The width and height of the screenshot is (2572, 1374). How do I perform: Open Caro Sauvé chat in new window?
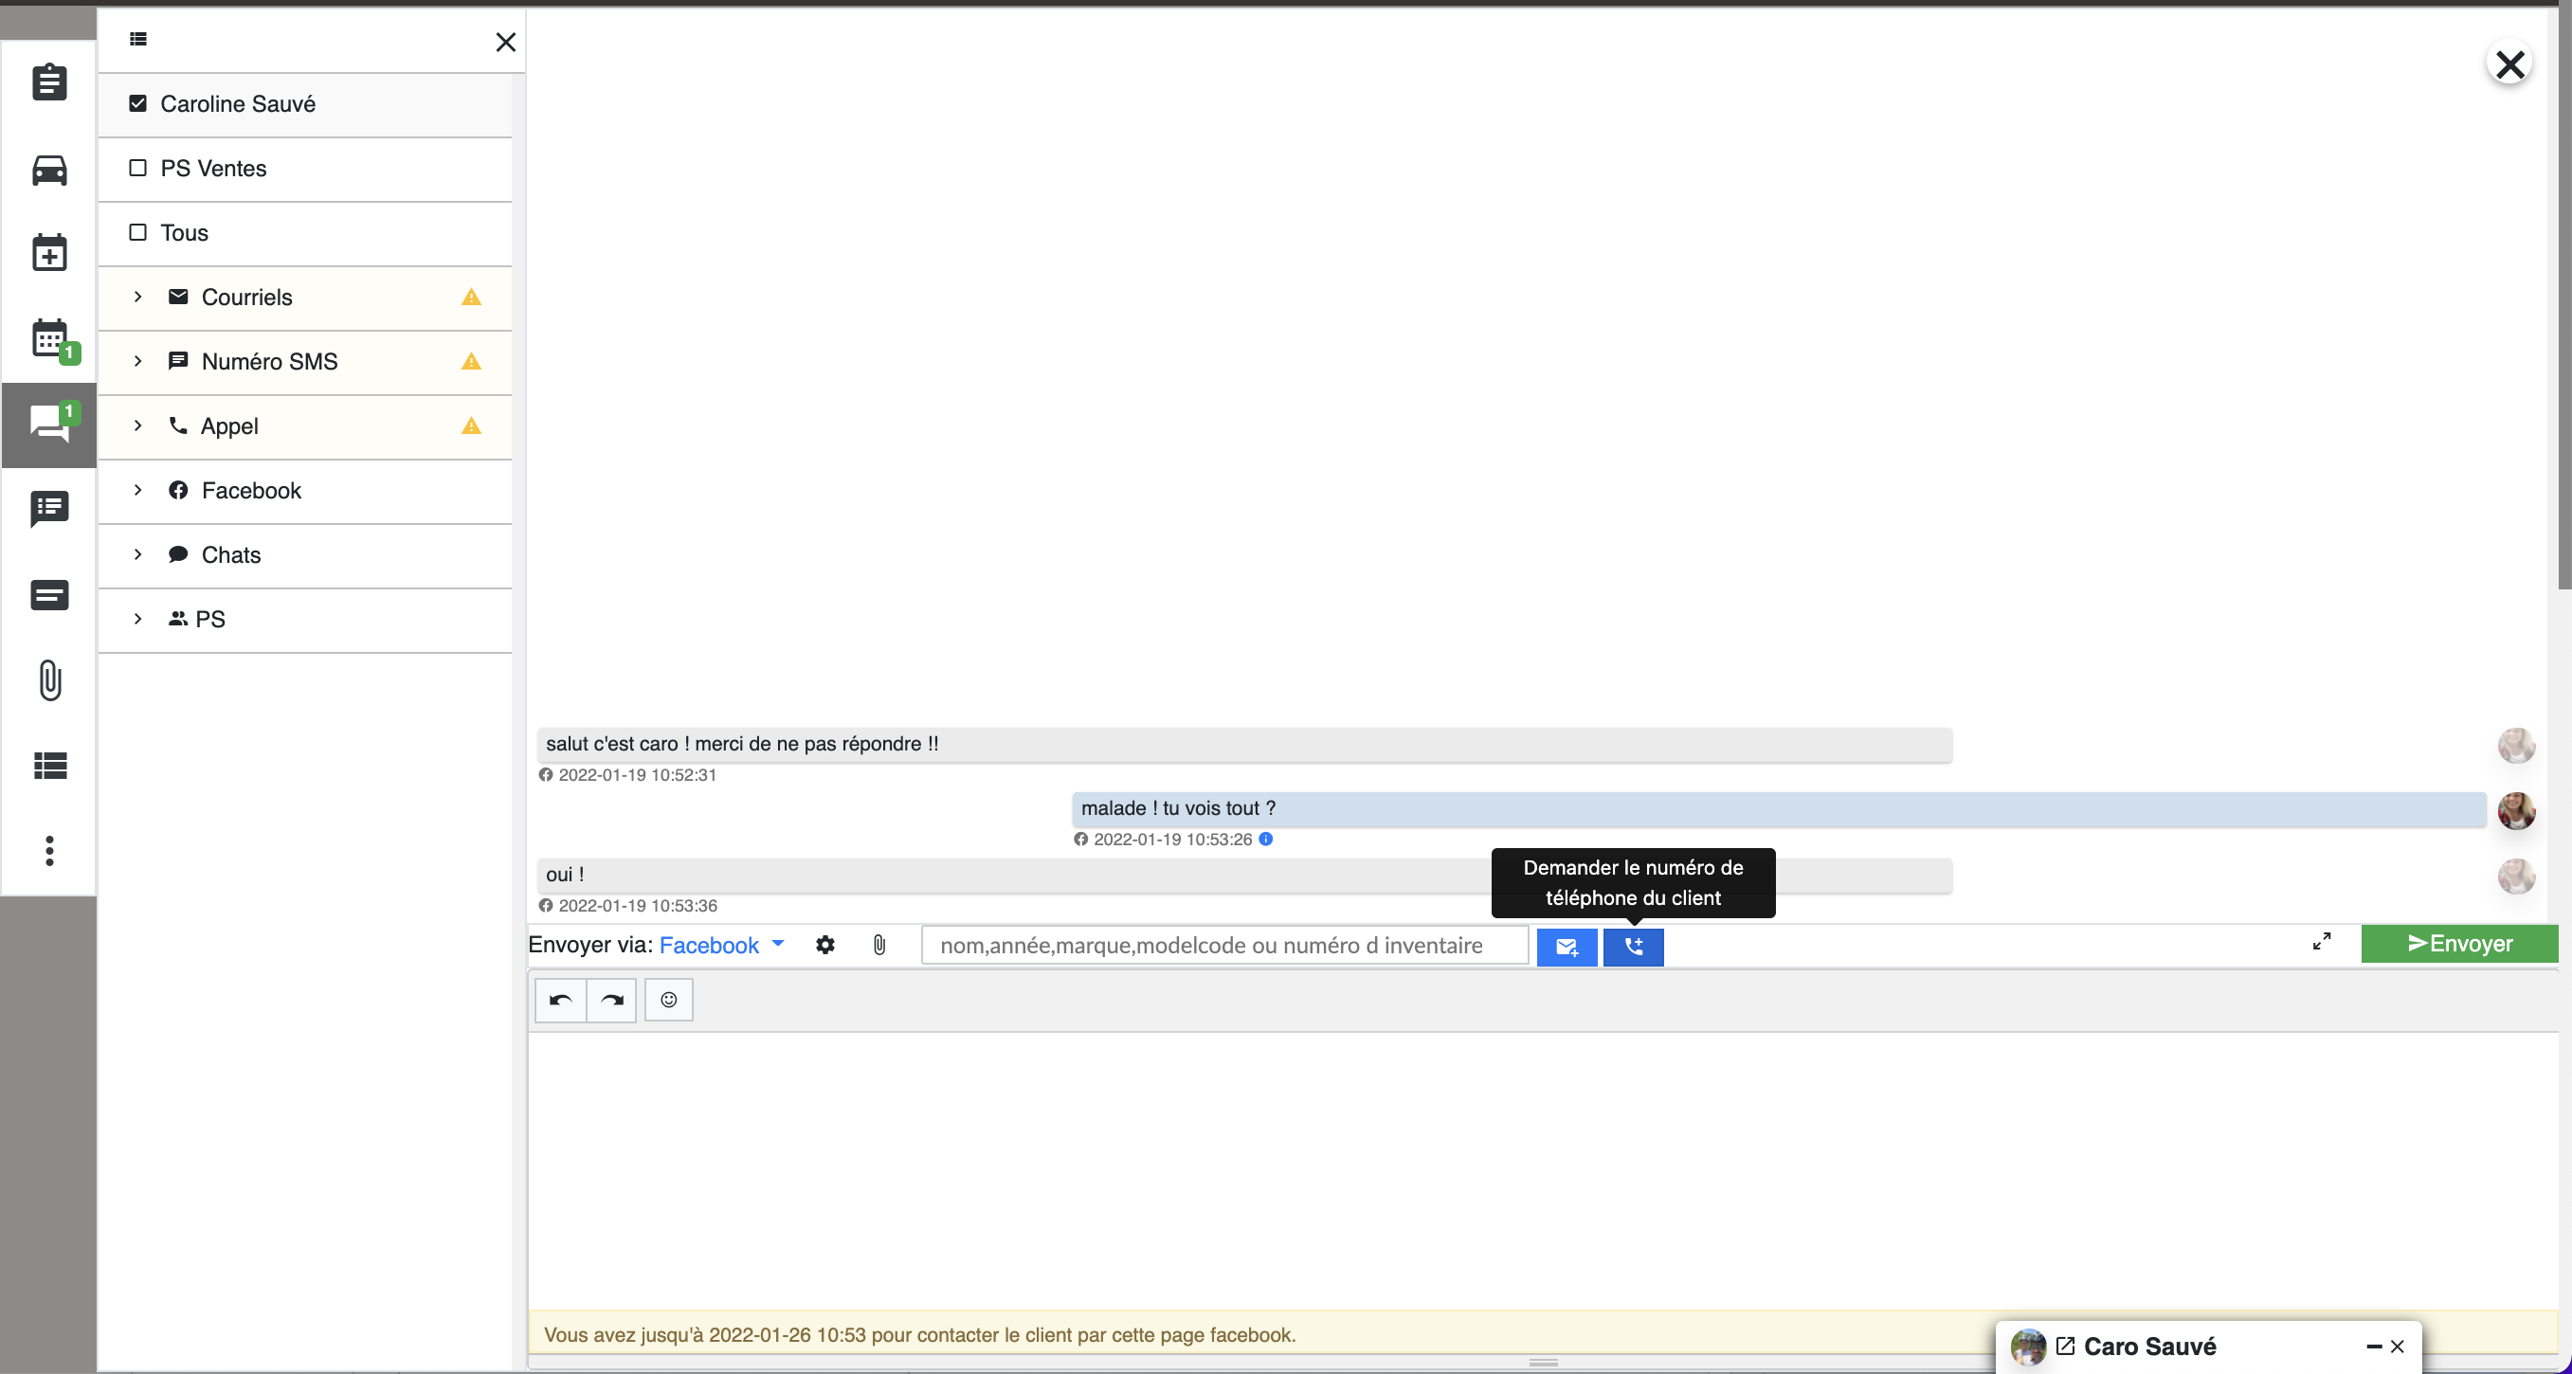click(x=2066, y=1346)
